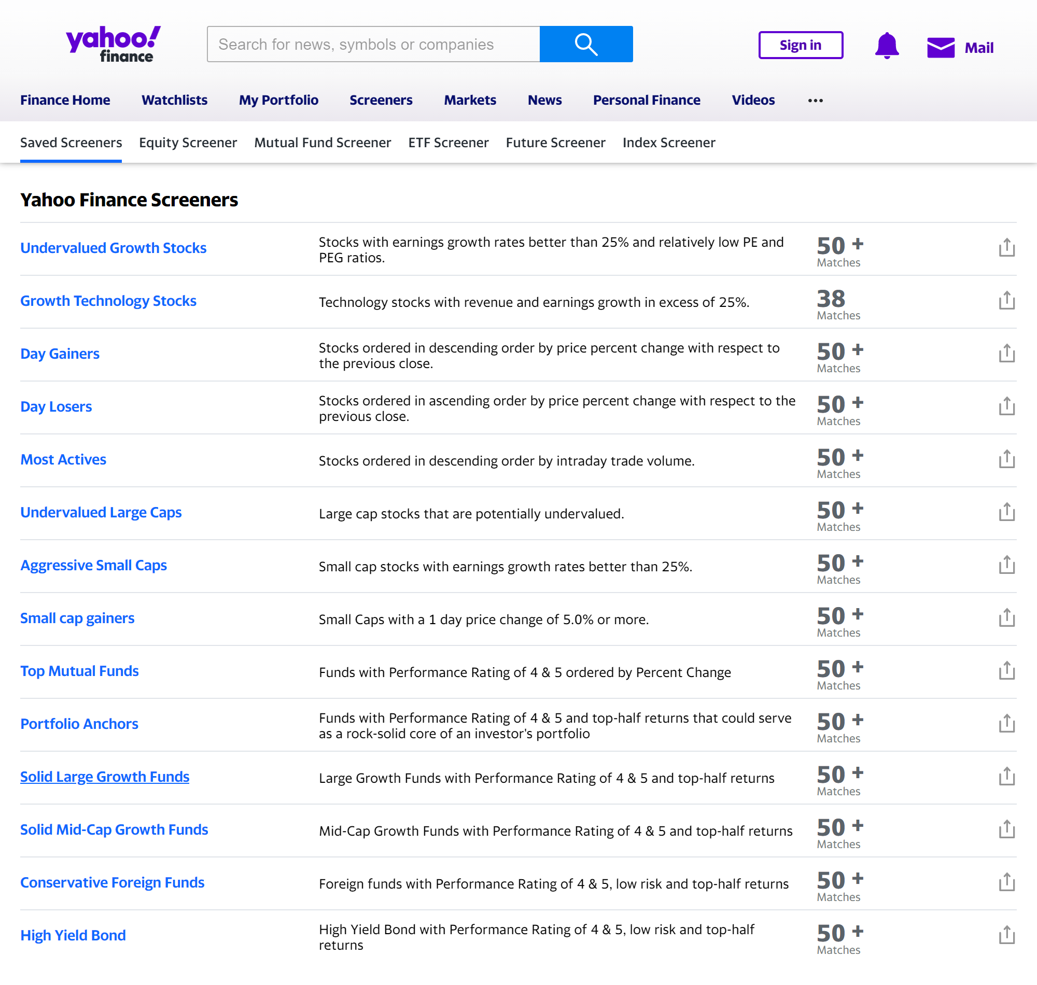Share the Portfolio Anchors screener
The width and height of the screenshot is (1037, 985).
point(1006,724)
